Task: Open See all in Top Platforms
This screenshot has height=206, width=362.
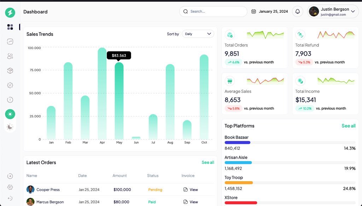Action: click(x=348, y=126)
